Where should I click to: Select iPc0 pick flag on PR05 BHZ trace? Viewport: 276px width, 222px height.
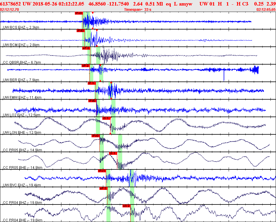[x=96, y=136]
